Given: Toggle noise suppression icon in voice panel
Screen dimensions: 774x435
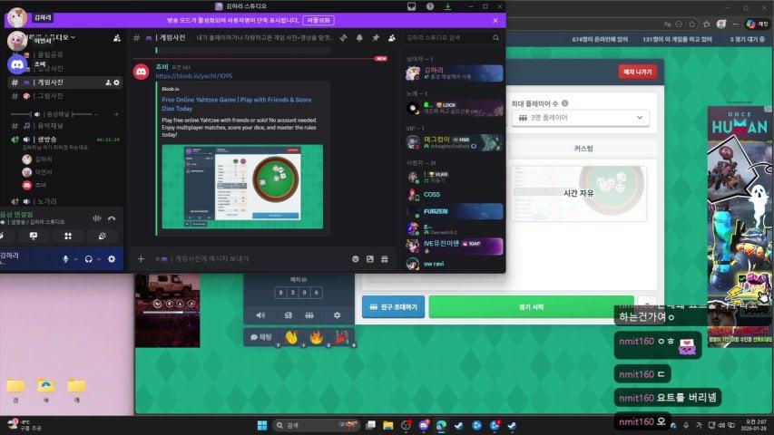Looking at the screenshot, I should 97,218.
